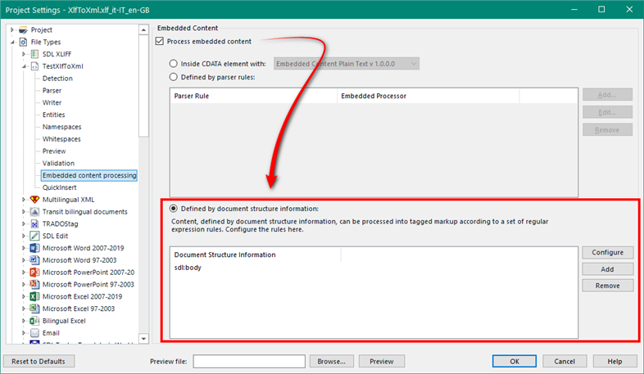Open the Namespaces settings page
The width and height of the screenshot is (644, 374).
tap(61, 127)
